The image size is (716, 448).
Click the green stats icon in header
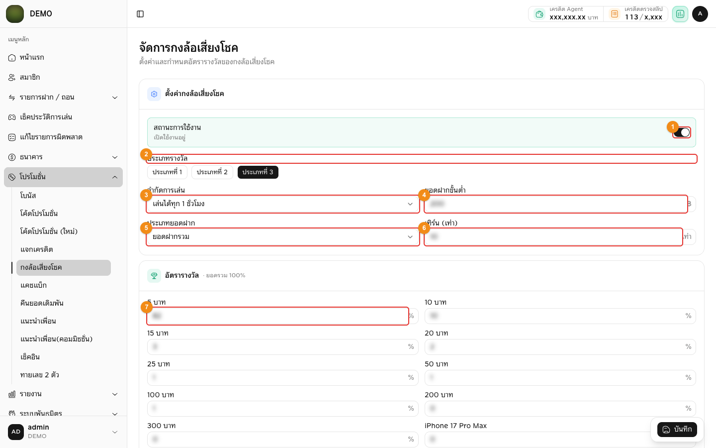pos(680,14)
